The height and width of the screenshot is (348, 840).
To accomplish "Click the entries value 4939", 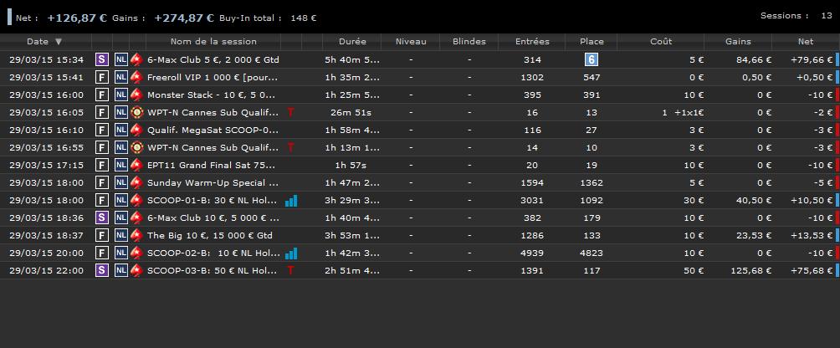I will tap(532, 253).
